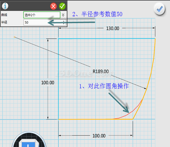
Task: Click the orange bottom horizontal line
Action: [x=95, y=119]
